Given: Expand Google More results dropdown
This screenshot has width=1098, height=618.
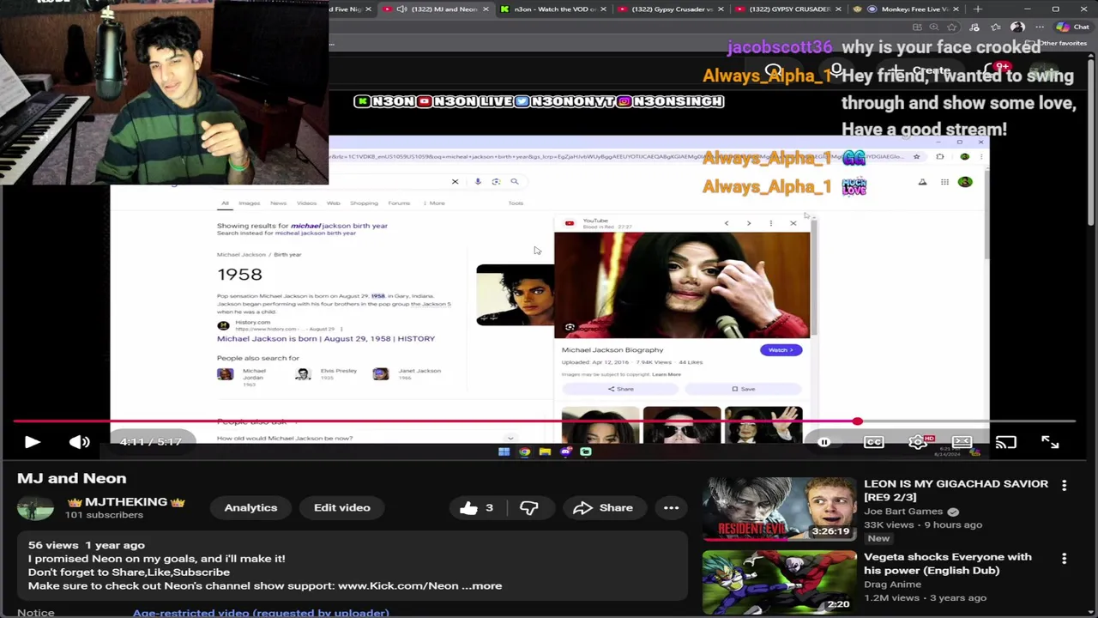Looking at the screenshot, I should coord(434,203).
